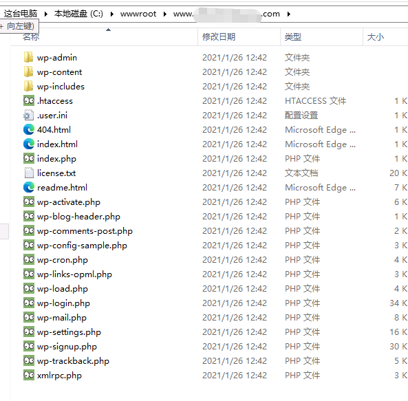
Task: Select the wp-config-sample.php file name
Action: [x=82, y=246]
